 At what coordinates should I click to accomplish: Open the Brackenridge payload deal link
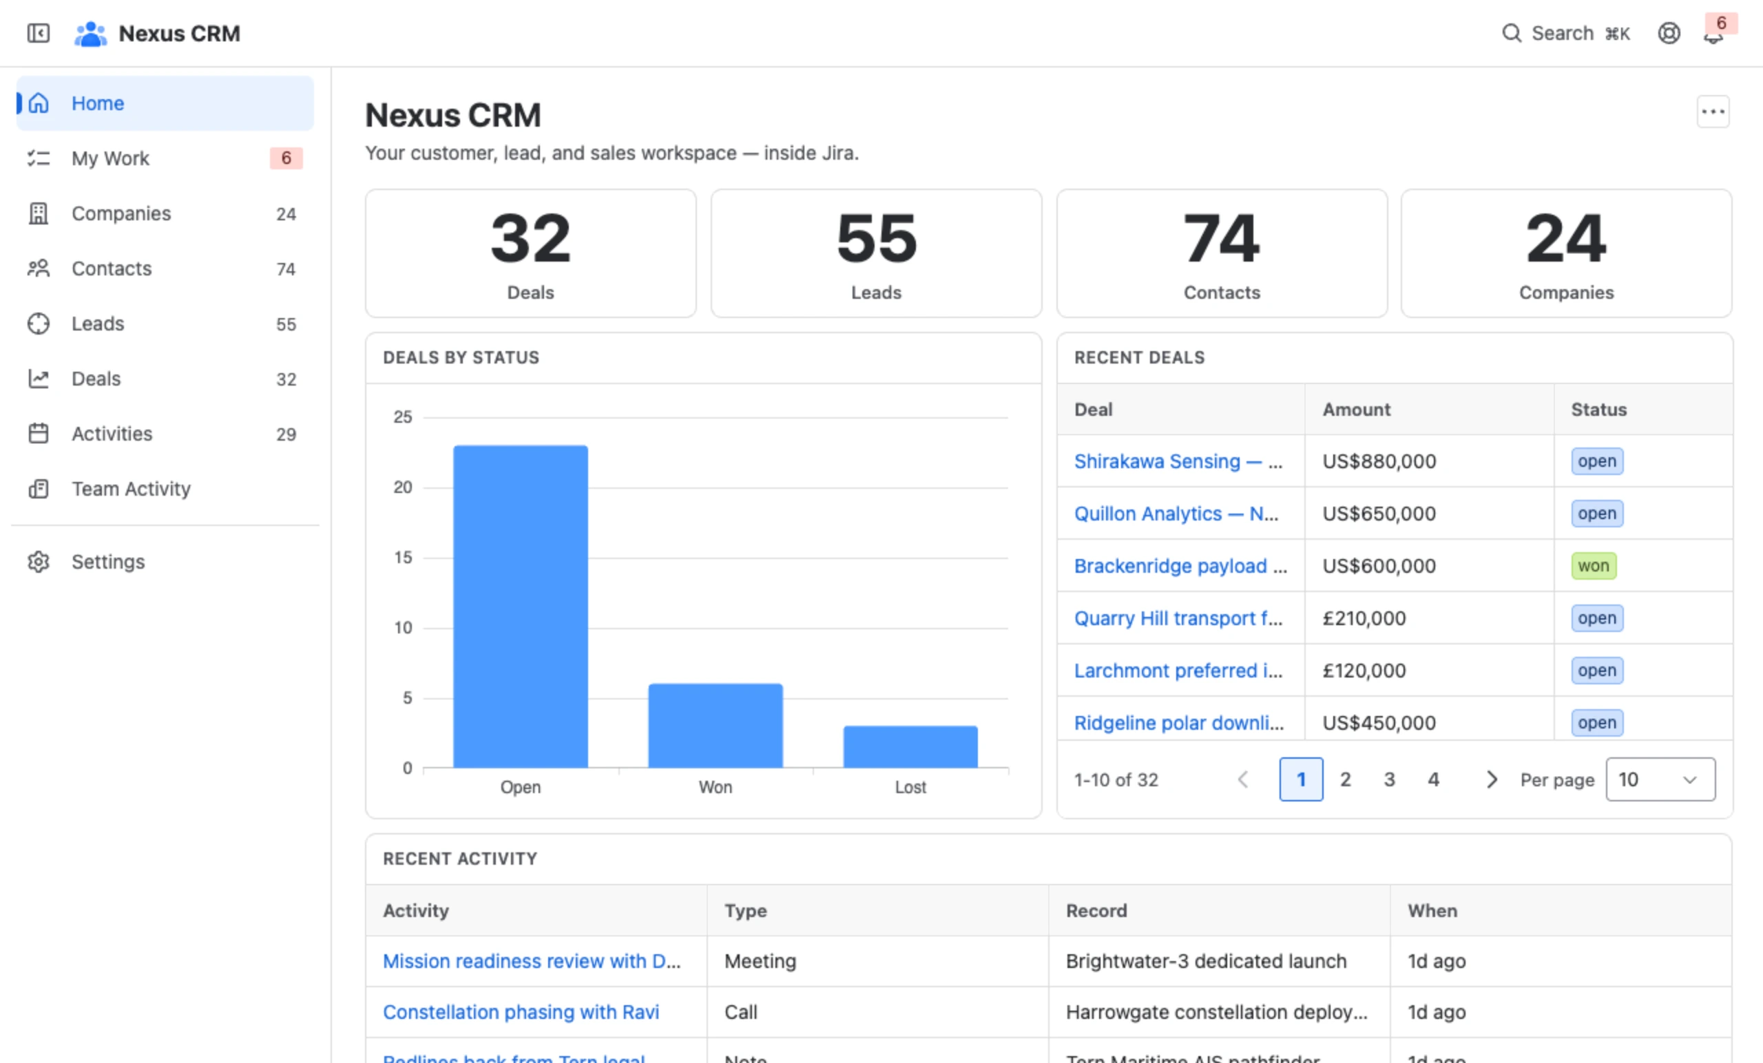coord(1180,566)
